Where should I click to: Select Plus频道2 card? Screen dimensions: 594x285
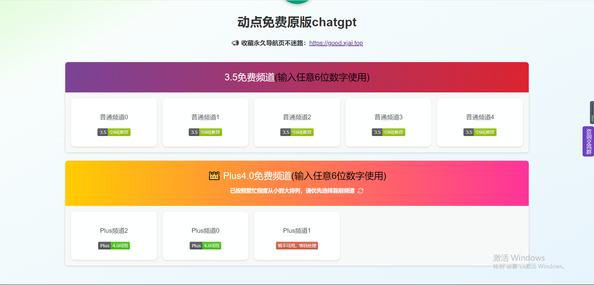[x=114, y=236]
